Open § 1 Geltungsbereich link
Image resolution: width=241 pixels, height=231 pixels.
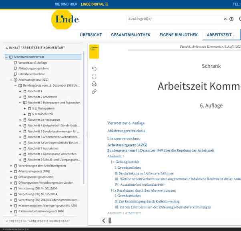(125, 162)
